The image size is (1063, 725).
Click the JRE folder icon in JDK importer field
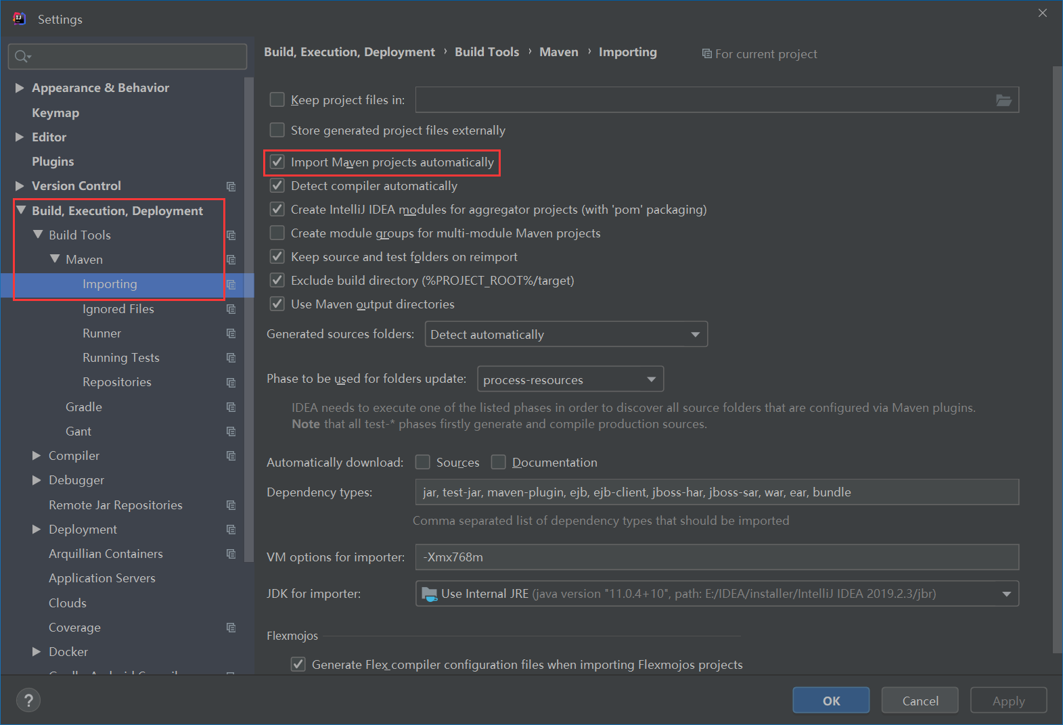tap(429, 594)
